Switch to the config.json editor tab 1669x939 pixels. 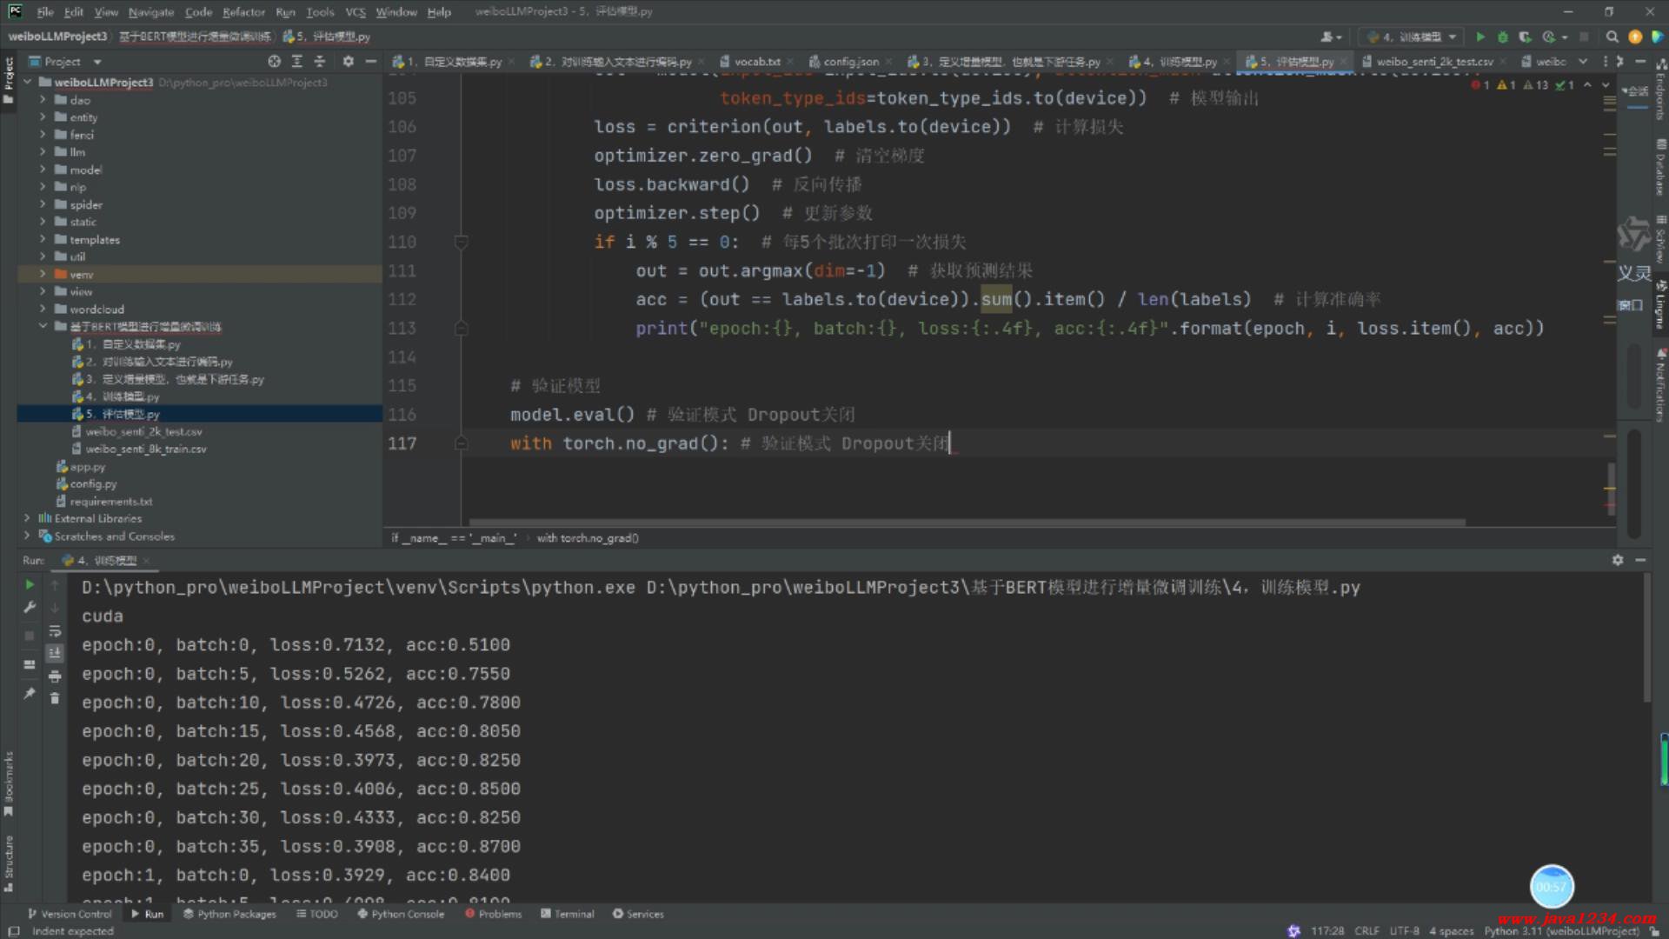click(x=849, y=62)
